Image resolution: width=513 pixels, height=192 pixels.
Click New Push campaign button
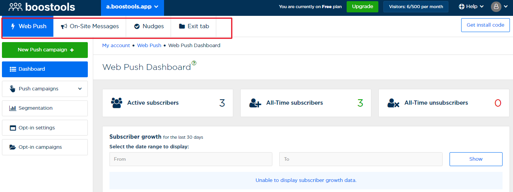[45, 50]
